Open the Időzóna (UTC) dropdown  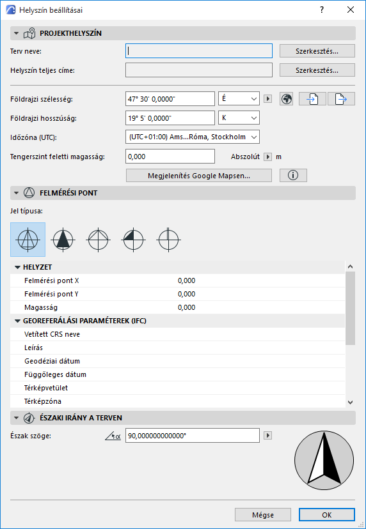(x=193, y=137)
